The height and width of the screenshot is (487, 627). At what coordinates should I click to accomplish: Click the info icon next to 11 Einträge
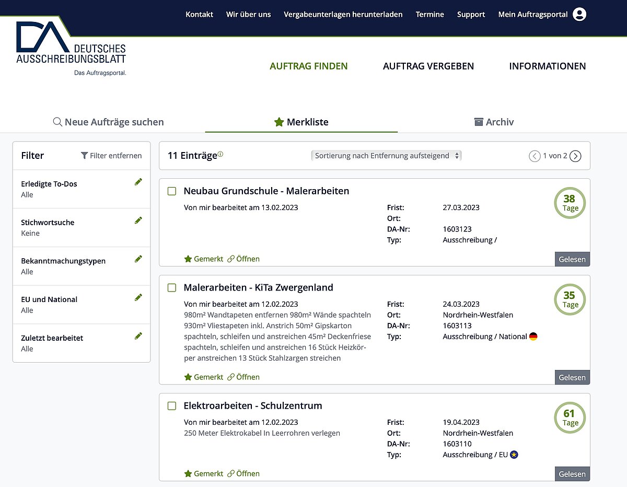pyautogui.click(x=220, y=154)
